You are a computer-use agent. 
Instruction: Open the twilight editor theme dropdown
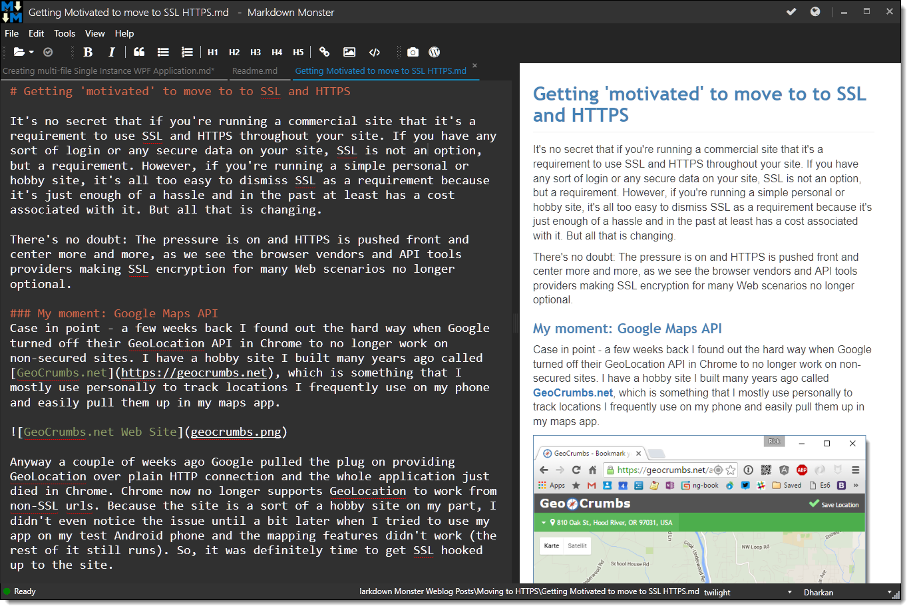pyautogui.click(x=749, y=592)
